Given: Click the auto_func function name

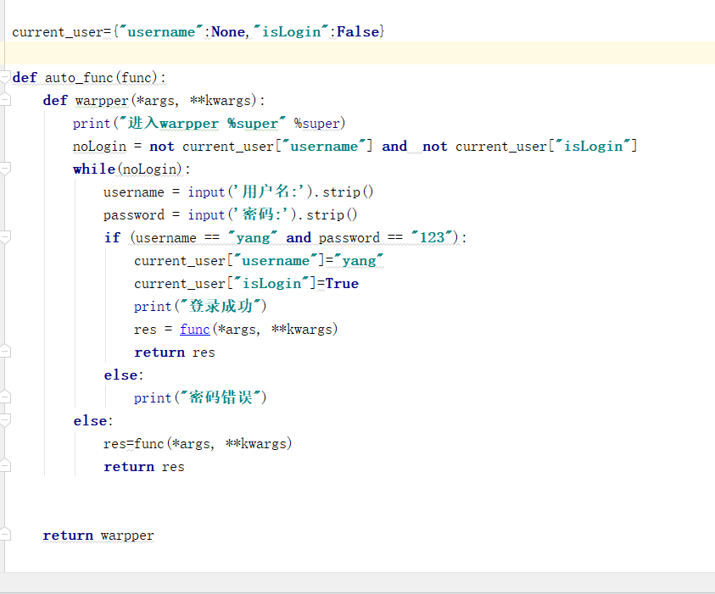Looking at the screenshot, I should click(78, 78).
